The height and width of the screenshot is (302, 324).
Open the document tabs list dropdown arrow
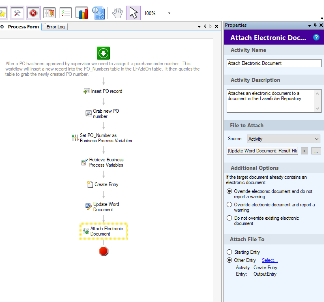tap(199, 26)
